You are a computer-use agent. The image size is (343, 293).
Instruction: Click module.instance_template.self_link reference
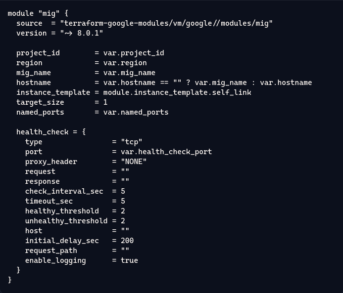(x=177, y=92)
